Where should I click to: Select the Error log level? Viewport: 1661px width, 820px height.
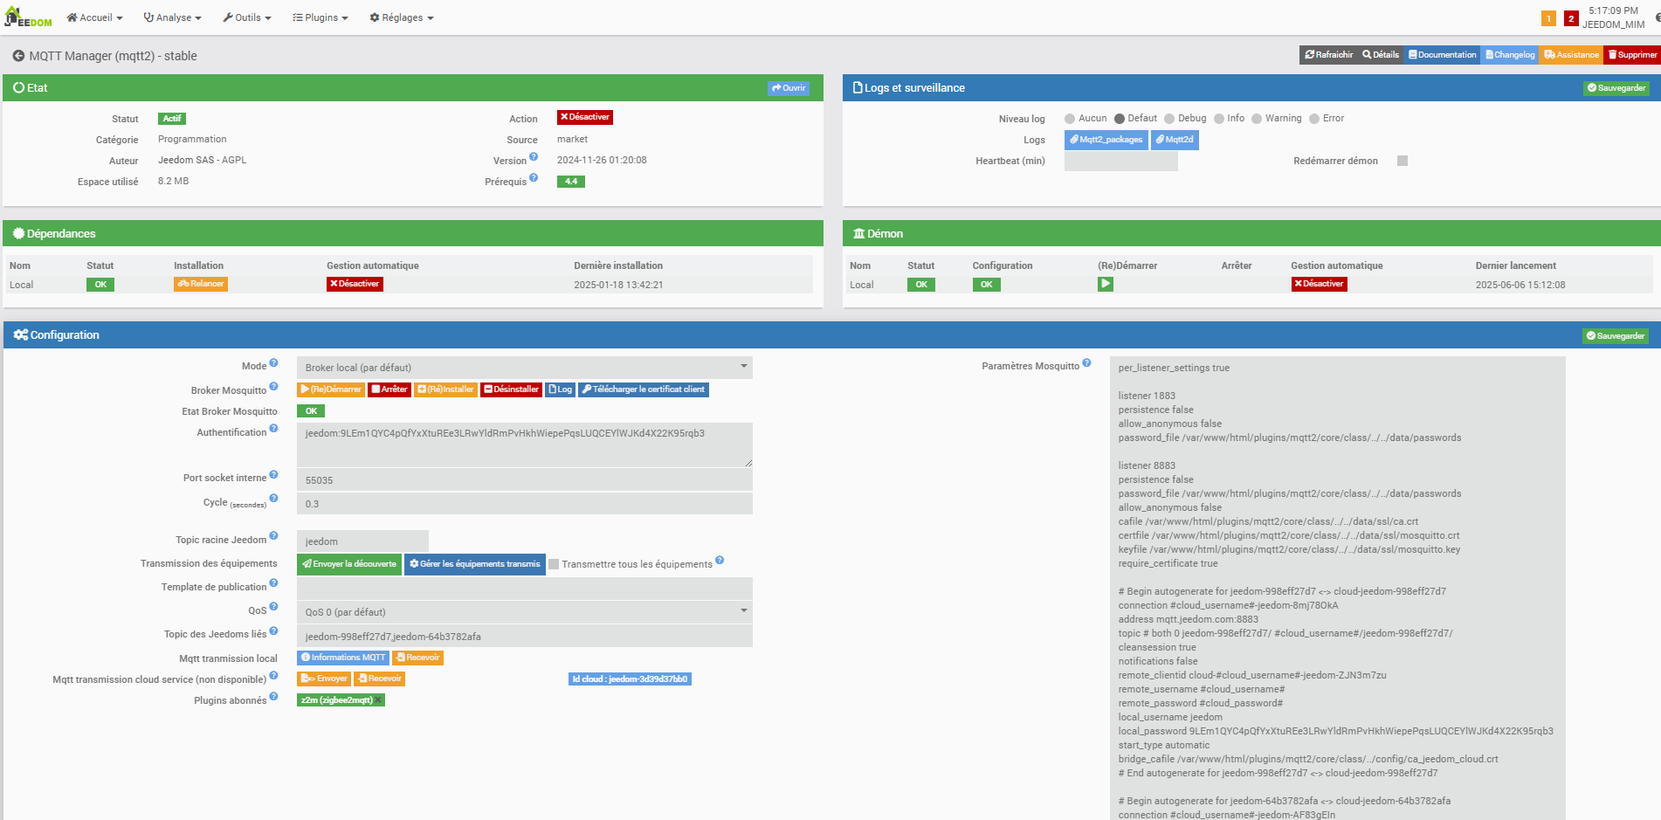[1314, 119]
